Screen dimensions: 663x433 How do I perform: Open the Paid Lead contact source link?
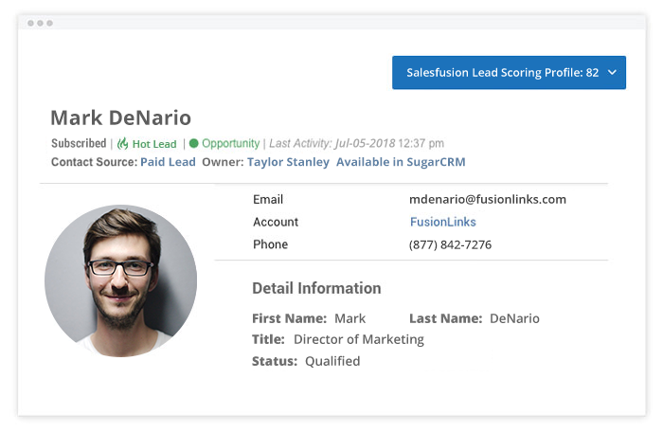point(168,162)
